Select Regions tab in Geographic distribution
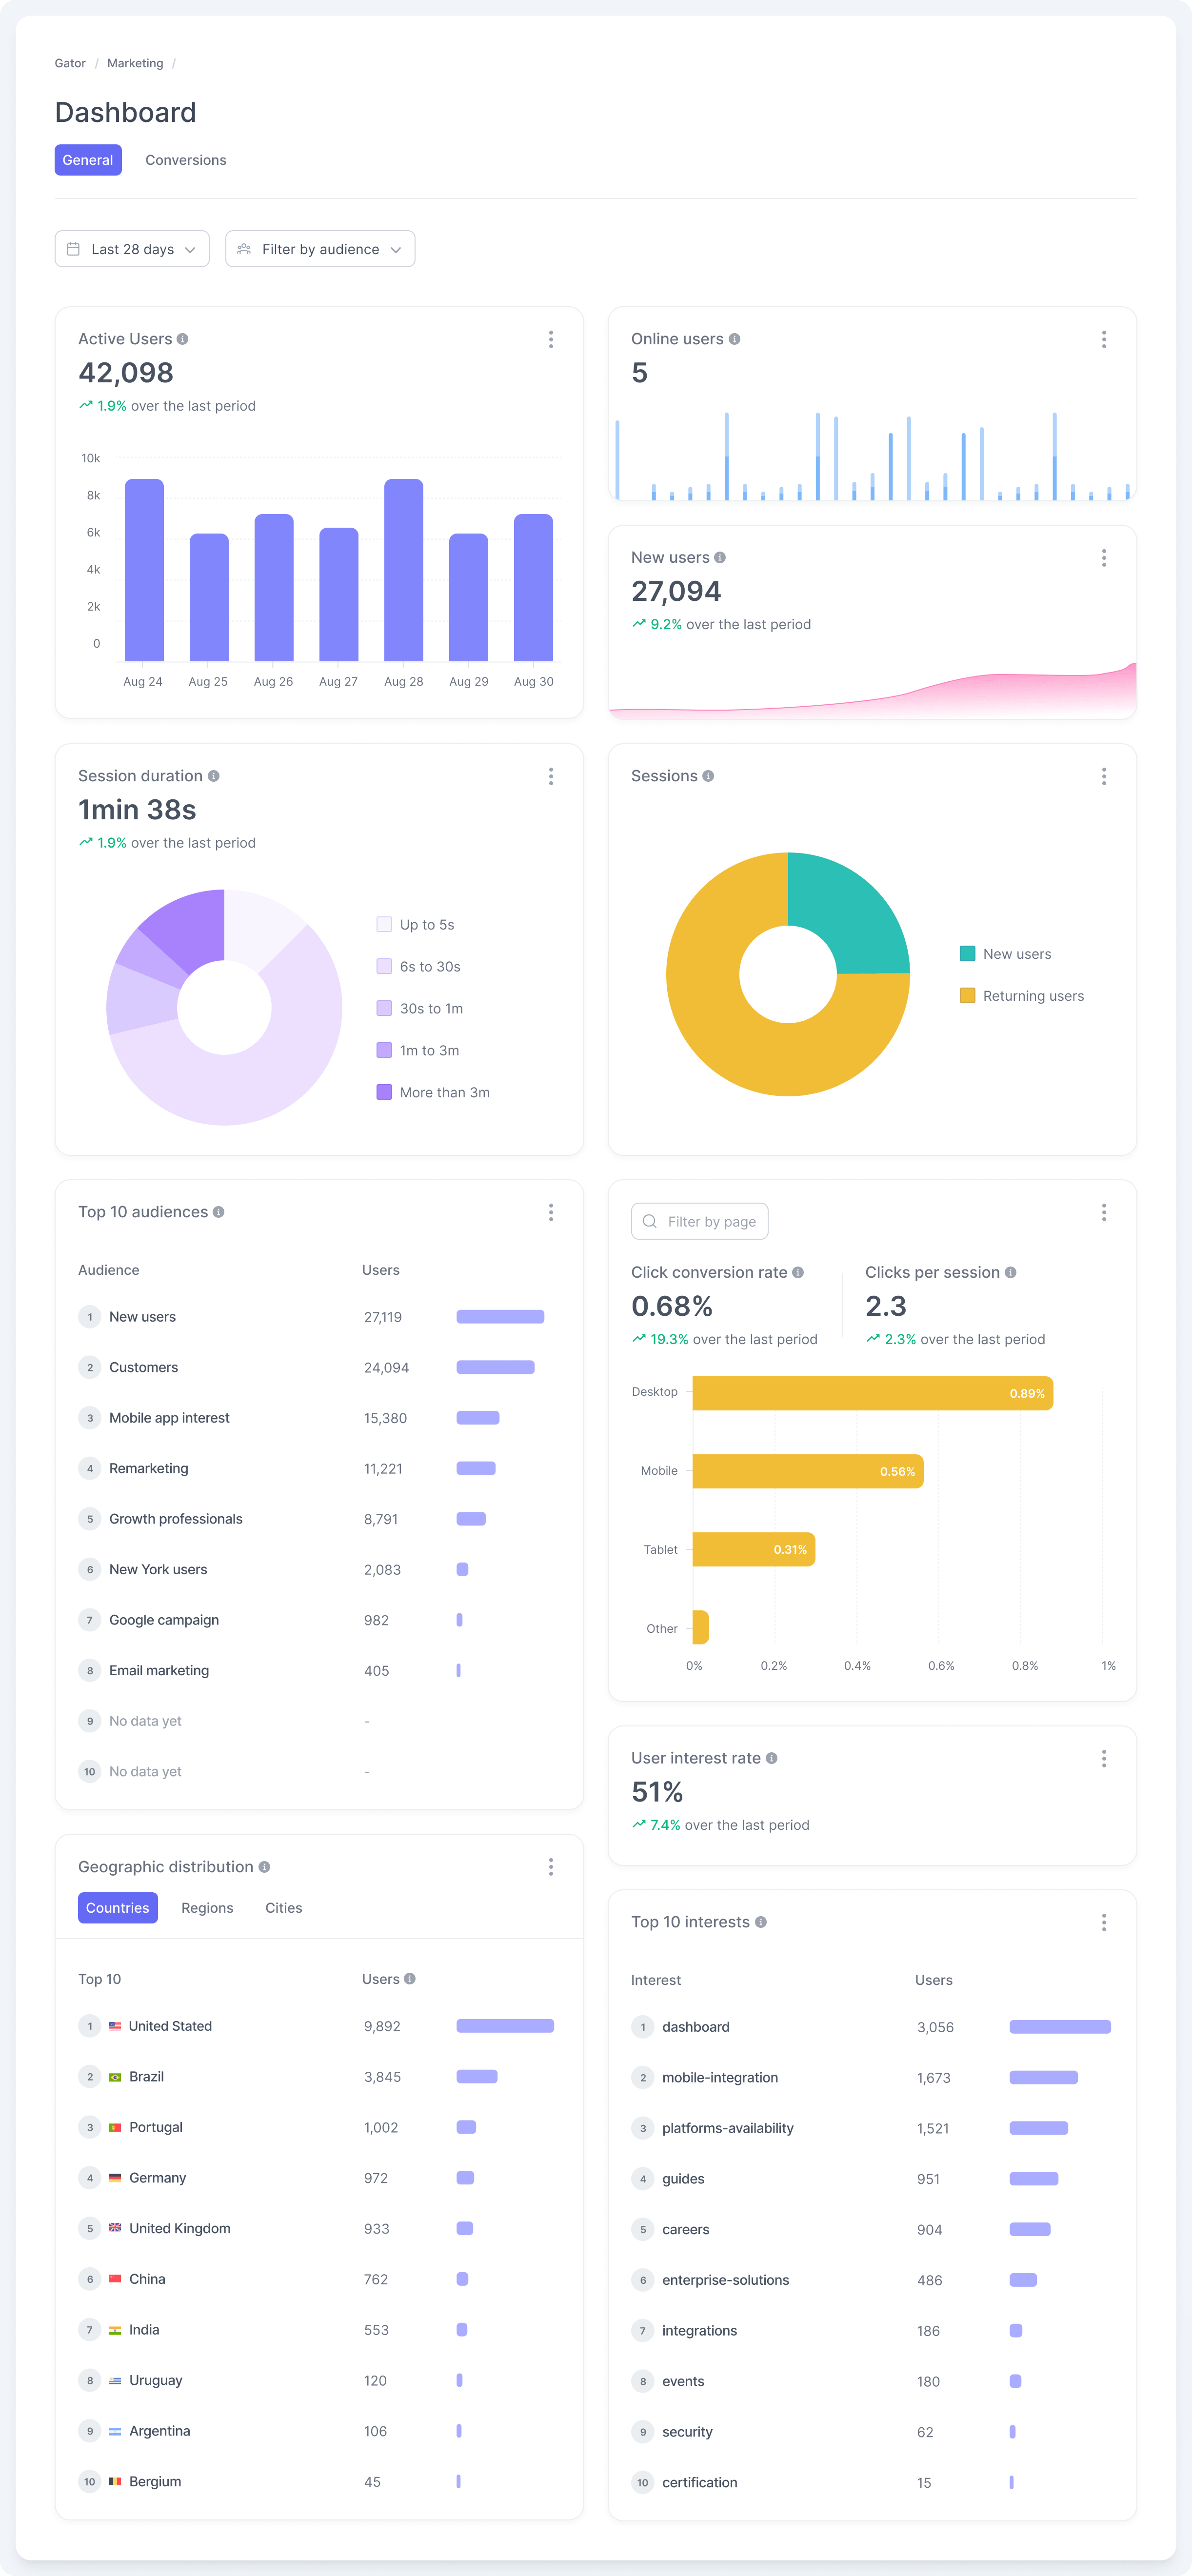 [207, 1908]
